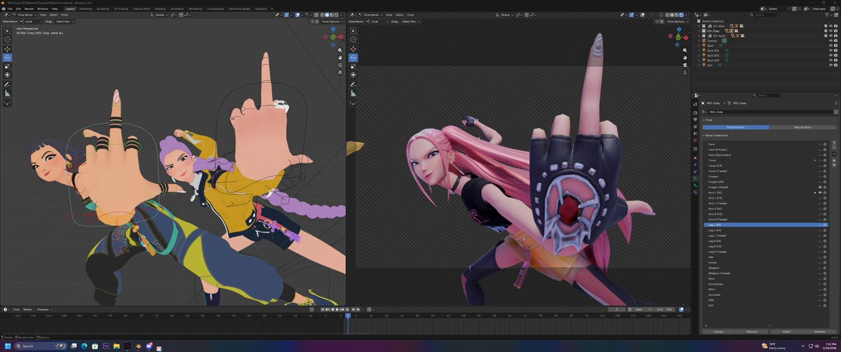This screenshot has width=841, height=352.
Task: Toggle visibility eye for CH-Mira collection
Action: pyautogui.click(x=830, y=26)
